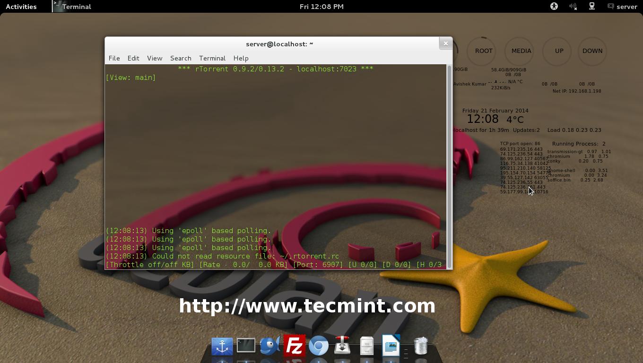Image resolution: width=643 pixels, height=363 pixels.
Task: Open the server user menu
Action: click(x=623, y=6)
